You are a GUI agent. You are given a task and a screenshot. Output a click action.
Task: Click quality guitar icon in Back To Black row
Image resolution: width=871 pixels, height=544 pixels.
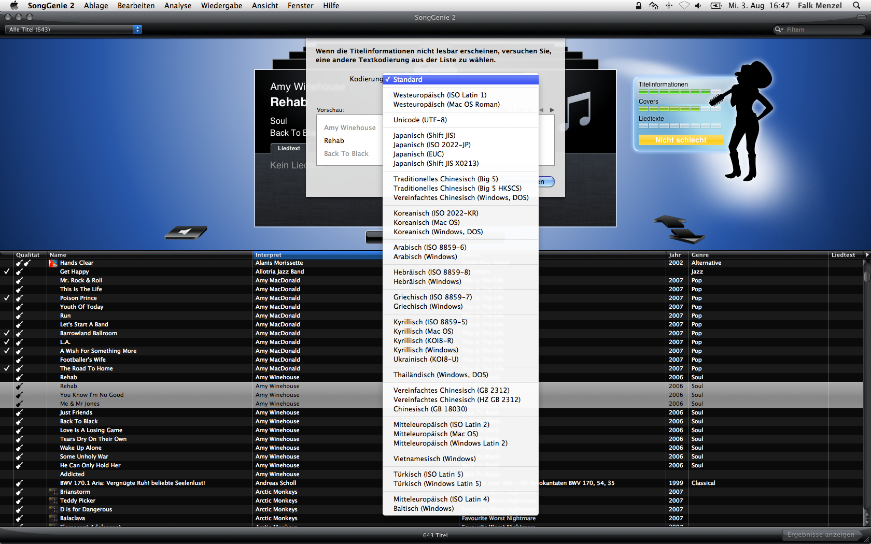click(x=19, y=422)
